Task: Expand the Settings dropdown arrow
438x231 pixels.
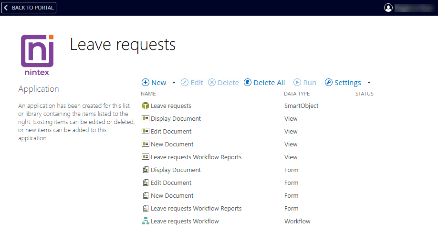Action: click(x=369, y=83)
